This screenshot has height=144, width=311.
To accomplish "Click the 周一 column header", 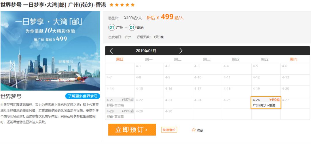I will [x=149, y=59].
